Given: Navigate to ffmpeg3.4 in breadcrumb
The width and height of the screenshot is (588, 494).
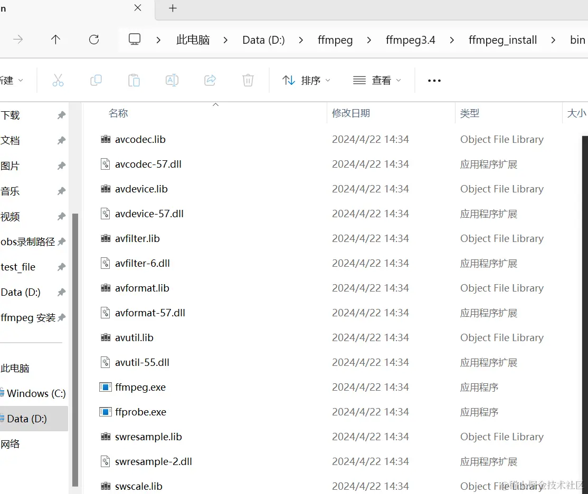Looking at the screenshot, I should click(411, 40).
